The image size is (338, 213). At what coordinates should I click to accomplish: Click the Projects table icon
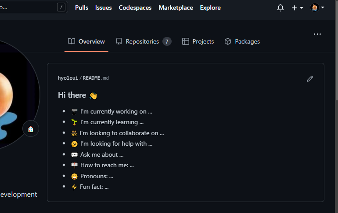[186, 41]
